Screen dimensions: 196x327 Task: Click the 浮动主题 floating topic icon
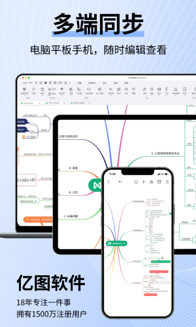(89, 89)
